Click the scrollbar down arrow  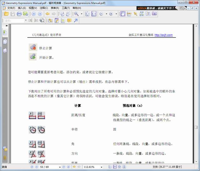(x=196, y=162)
